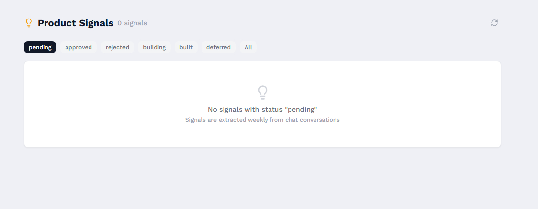
Task: Click the Product Signals heading
Action: pos(75,23)
